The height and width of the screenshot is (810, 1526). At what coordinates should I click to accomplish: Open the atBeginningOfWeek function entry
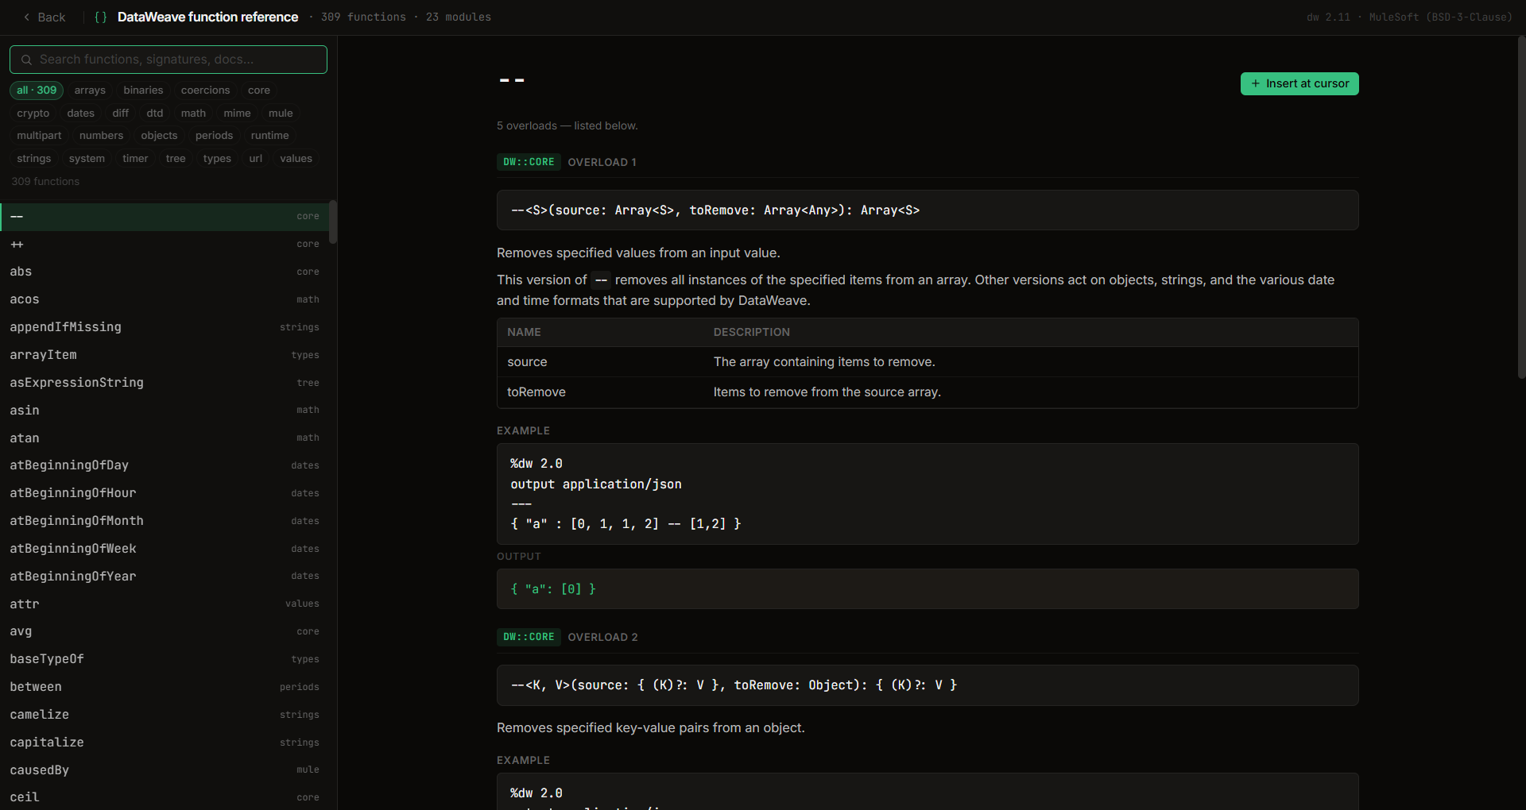pos(165,549)
